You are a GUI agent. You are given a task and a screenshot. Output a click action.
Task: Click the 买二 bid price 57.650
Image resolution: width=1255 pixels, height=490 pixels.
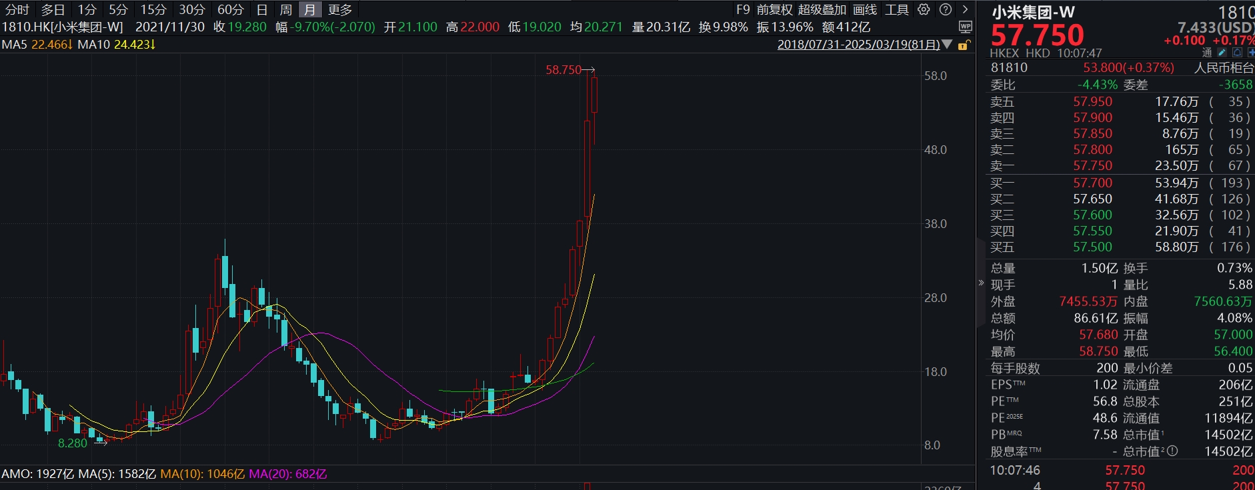(1092, 199)
